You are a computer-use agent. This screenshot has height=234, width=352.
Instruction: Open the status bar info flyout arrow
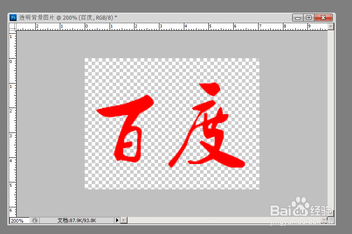[117, 220]
